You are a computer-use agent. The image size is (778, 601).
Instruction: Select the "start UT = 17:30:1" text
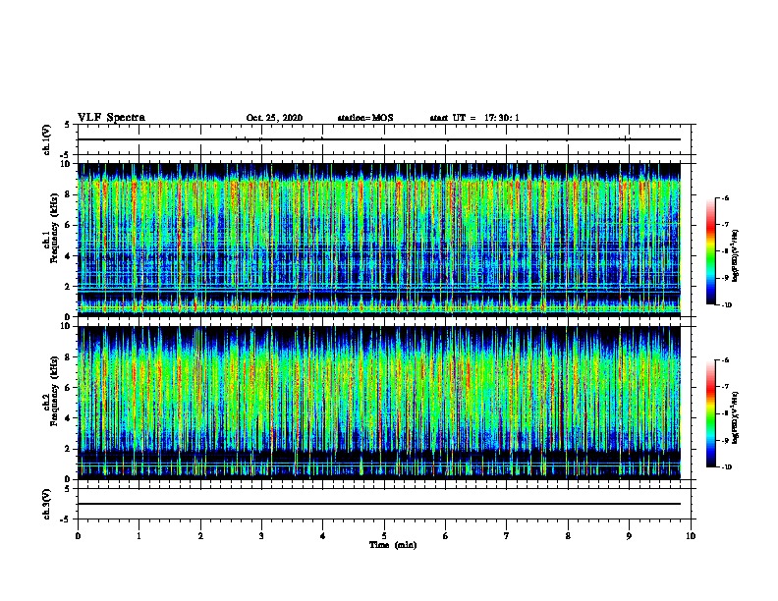tap(474, 118)
